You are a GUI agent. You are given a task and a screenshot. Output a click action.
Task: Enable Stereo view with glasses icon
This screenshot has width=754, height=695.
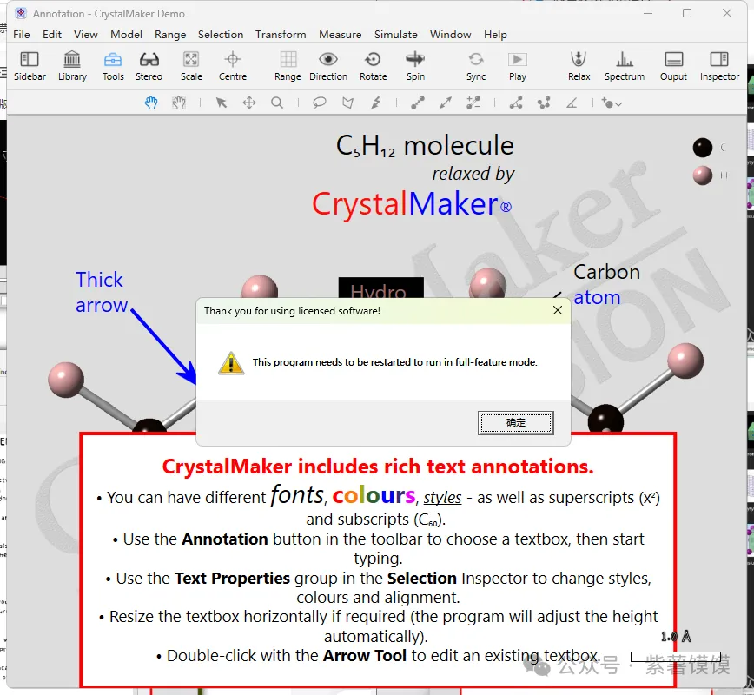149,65
